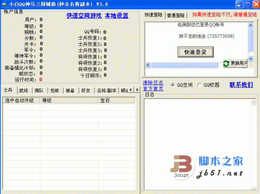This screenshot has width=260, height=194.
Task: Select the 名将/副本 tab
Action: [x=107, y=91]
